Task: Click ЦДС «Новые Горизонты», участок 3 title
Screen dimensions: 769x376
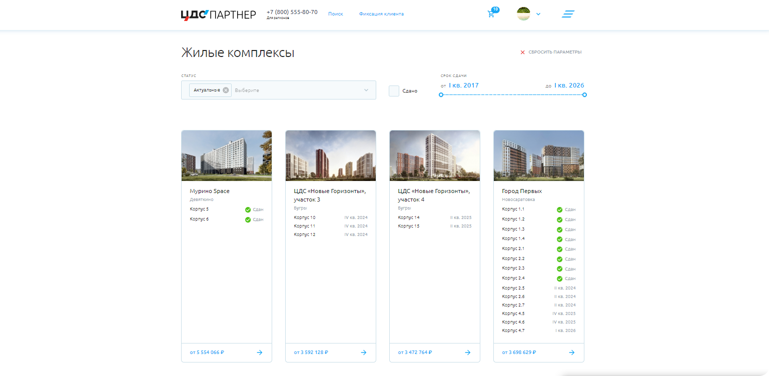Action: 330,195
